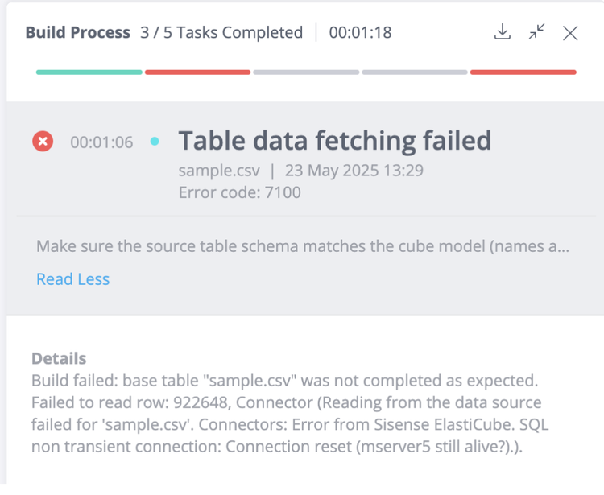Viewport: 604px width, 495px height.
Task: Click the 00:01:18 elapsed timer
Action: point(360,33)
